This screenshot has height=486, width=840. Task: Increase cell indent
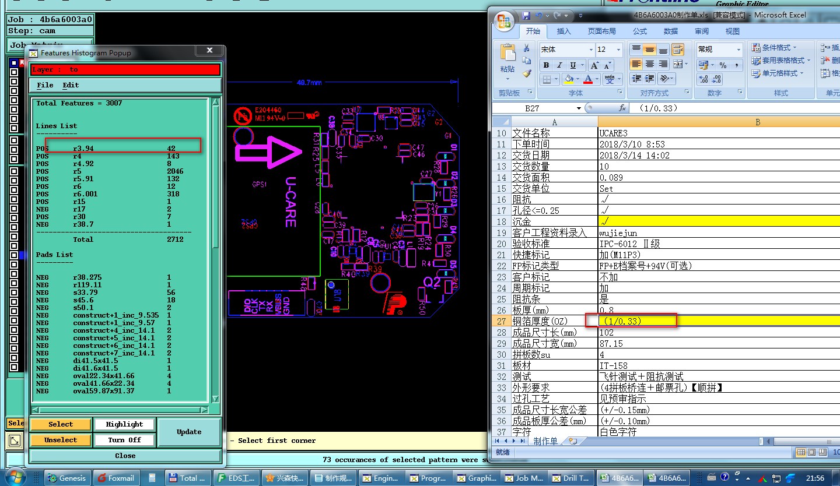[649, 79]
